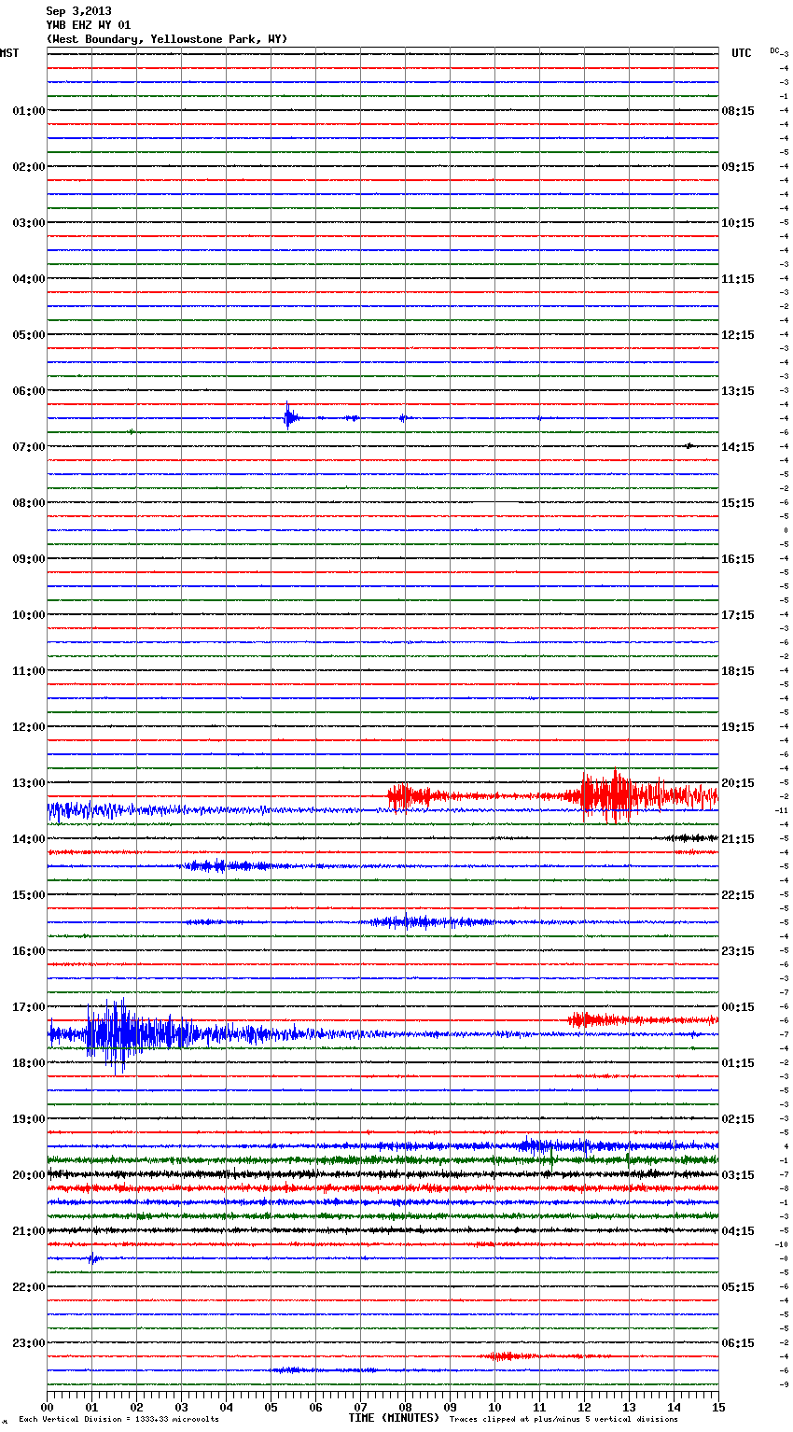Click the 03:00 MST row label
Viewport: 793px width, 1432px height.
[29, 223]
